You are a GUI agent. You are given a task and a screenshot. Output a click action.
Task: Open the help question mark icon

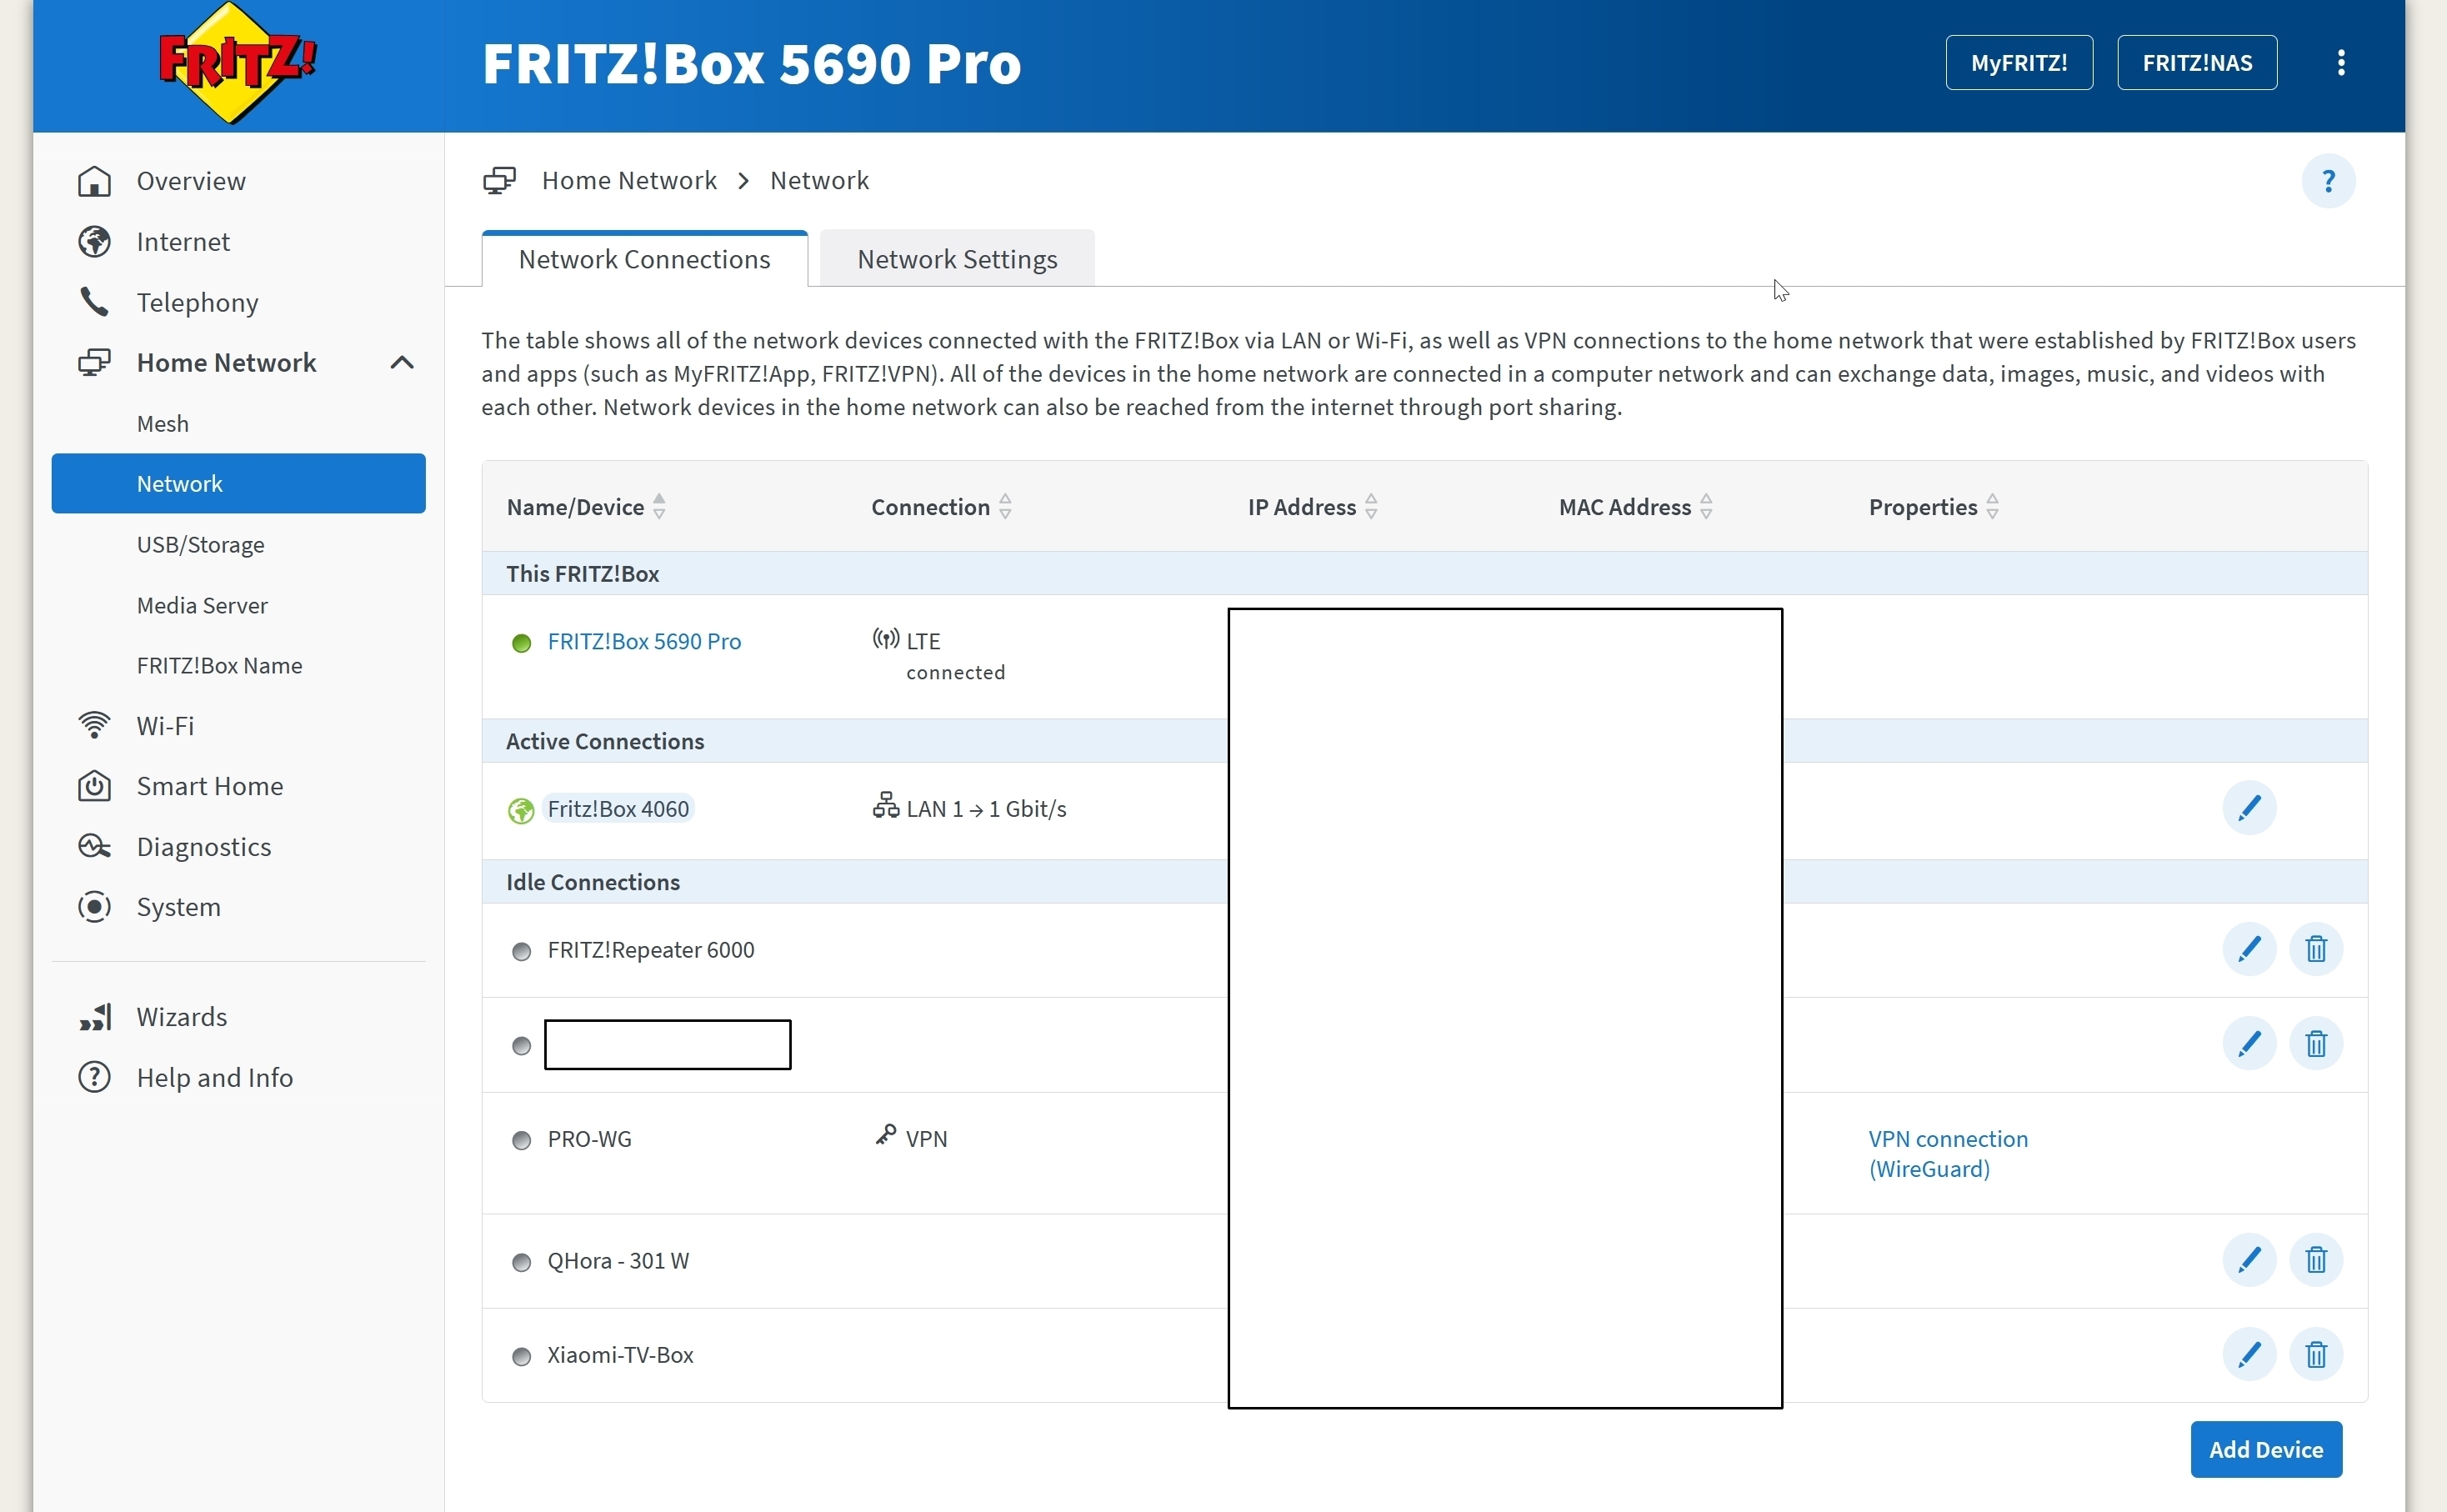[x=2328, y=181]
